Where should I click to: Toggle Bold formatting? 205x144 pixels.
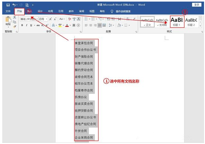point(22,25)
